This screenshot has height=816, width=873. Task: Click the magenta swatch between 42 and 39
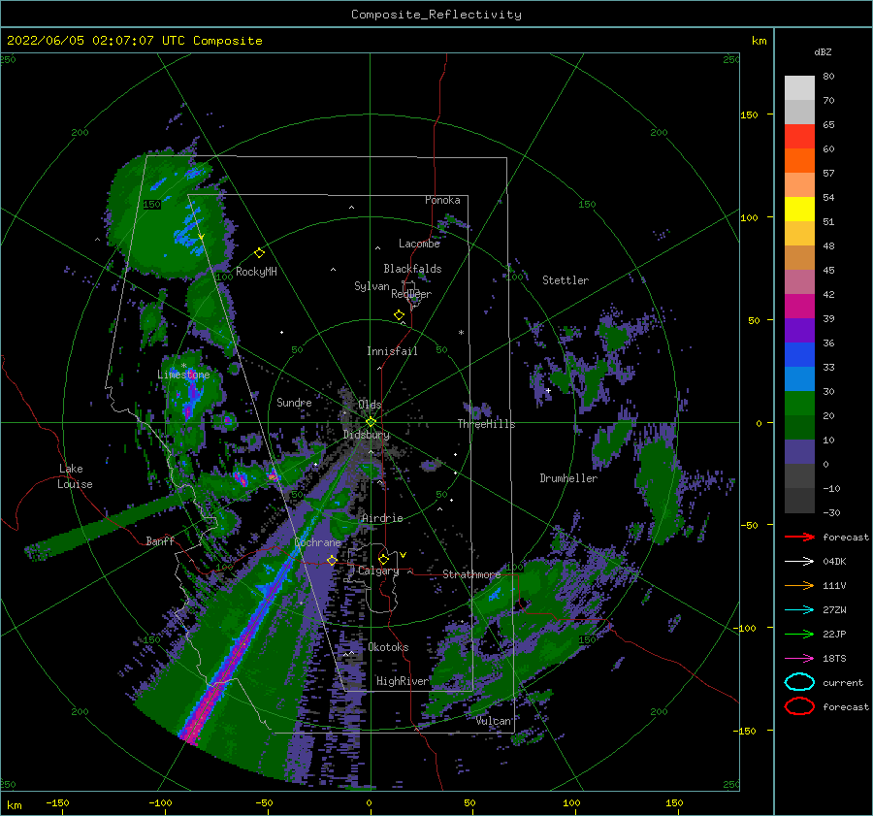[799, 307]
